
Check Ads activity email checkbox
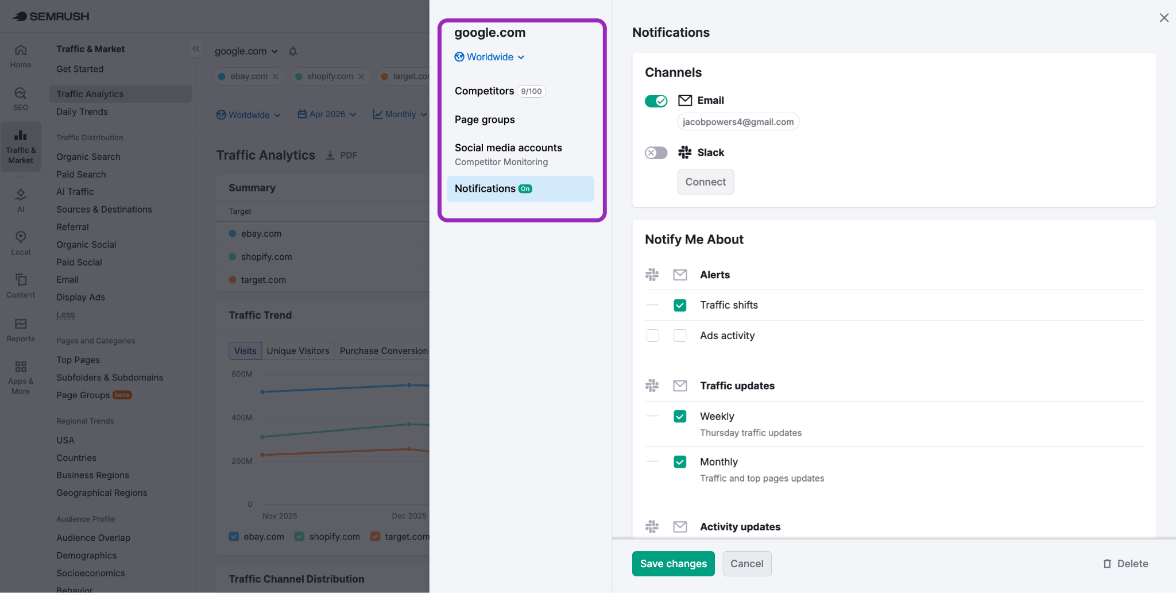point(680,336)
